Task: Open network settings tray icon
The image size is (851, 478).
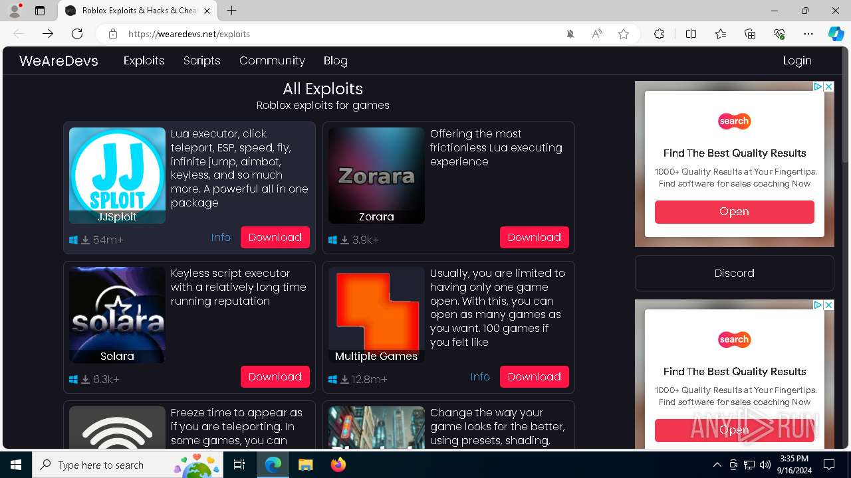Action: coord(749,465)
